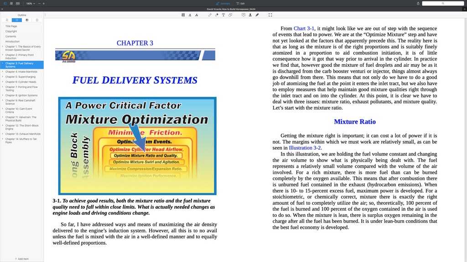Select the eraser tool in toolbar
This screenshot has width=467, height=262.
pyautogui.click(x=217, y=15)
